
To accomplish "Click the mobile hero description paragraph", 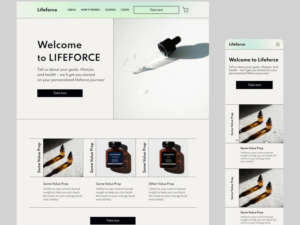I will [x=253, y=70].
